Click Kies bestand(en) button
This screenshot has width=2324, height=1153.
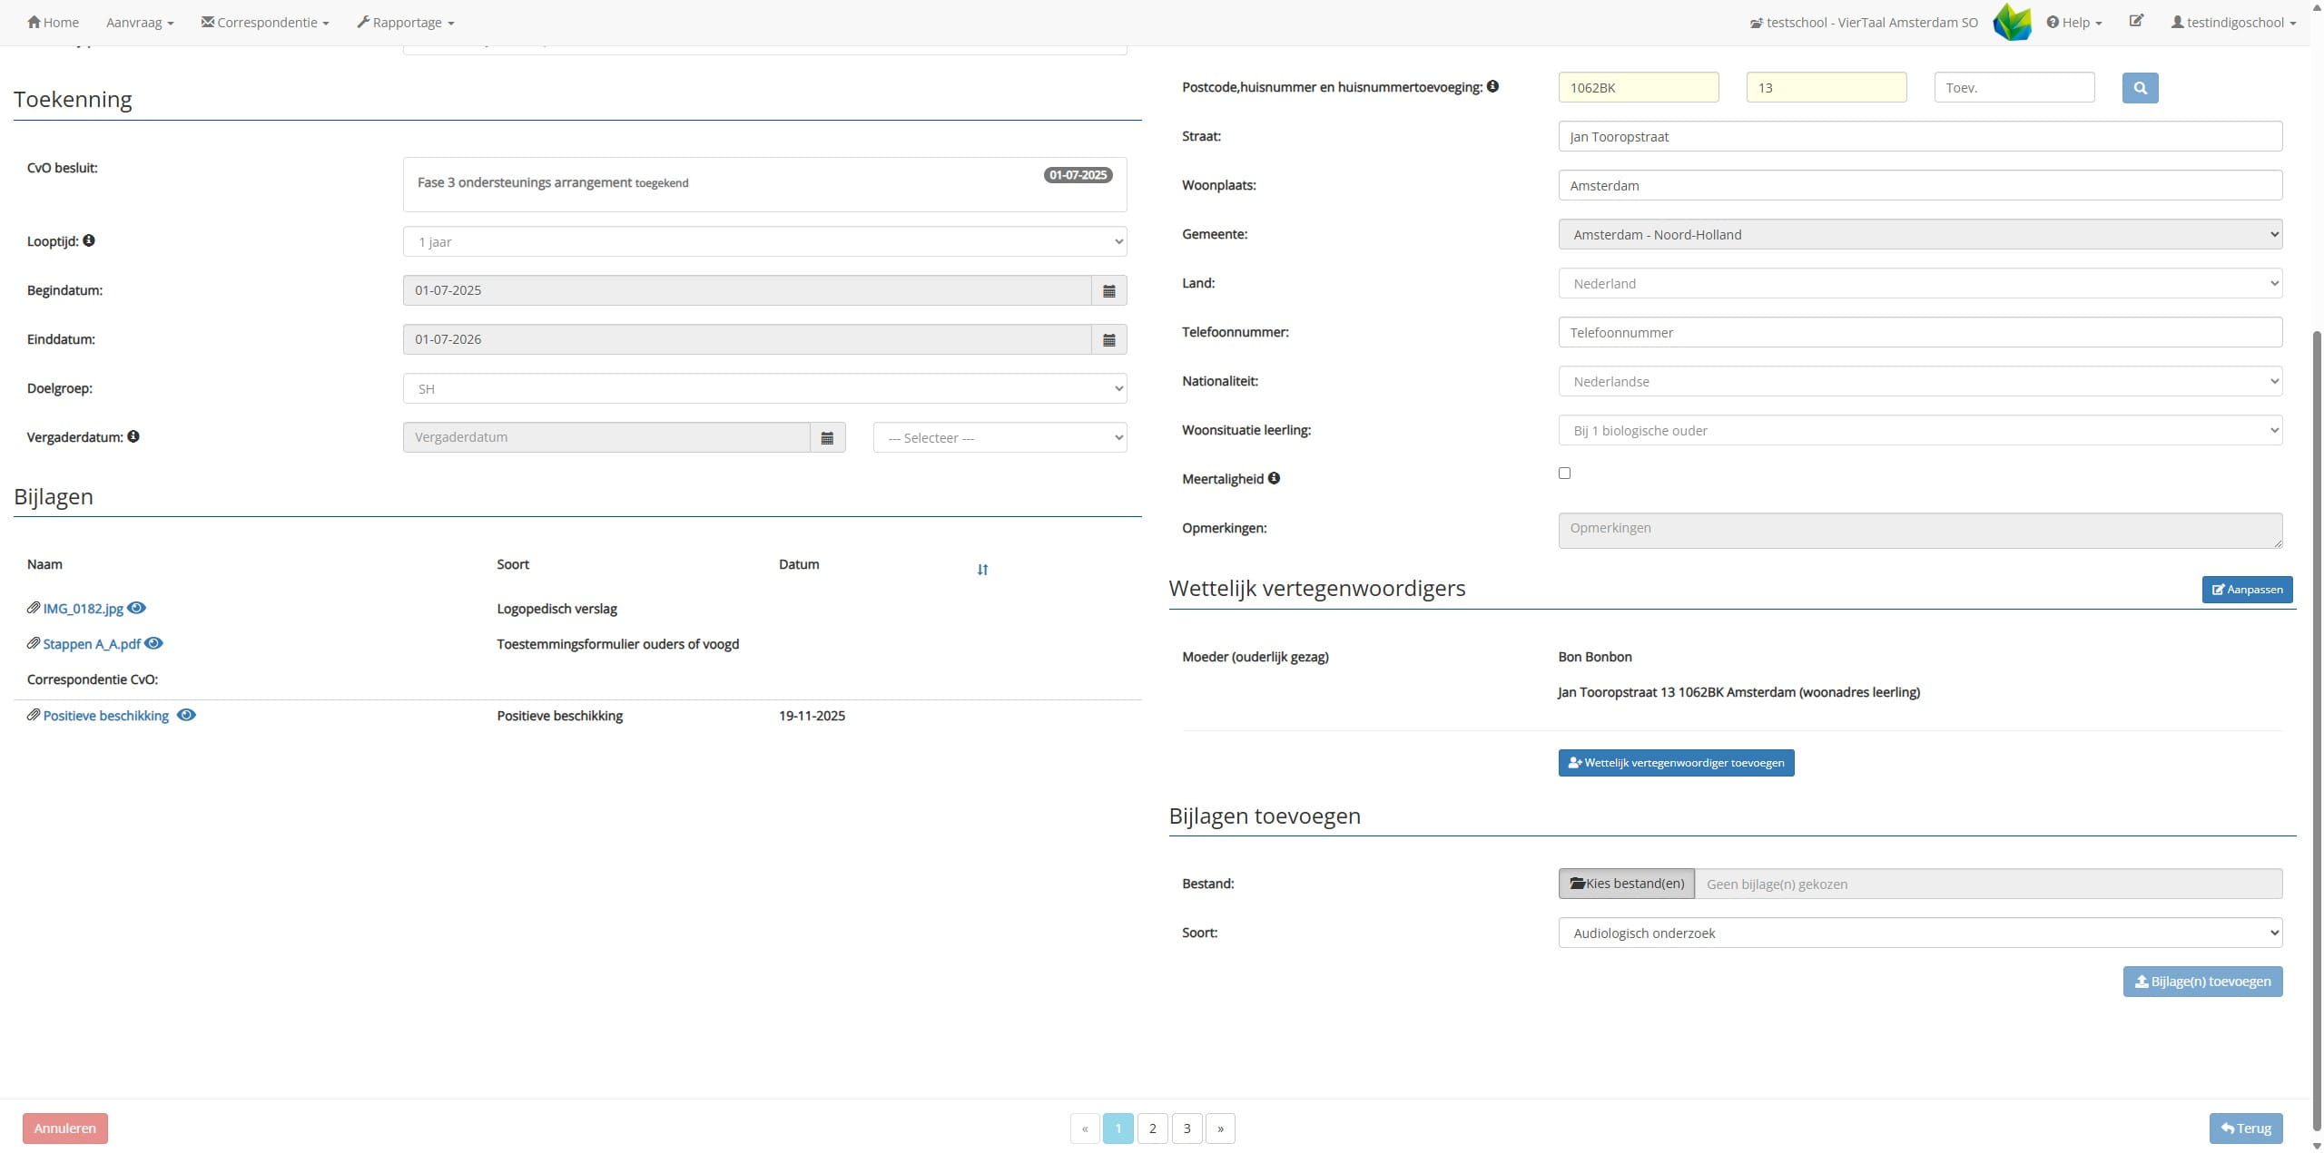pos(1626,884)
